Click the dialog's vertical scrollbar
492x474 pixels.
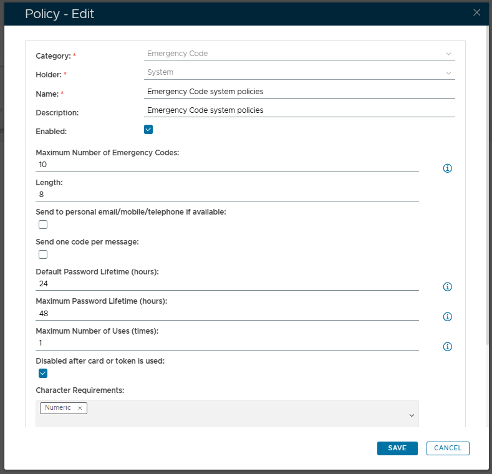tap(488, 187)
